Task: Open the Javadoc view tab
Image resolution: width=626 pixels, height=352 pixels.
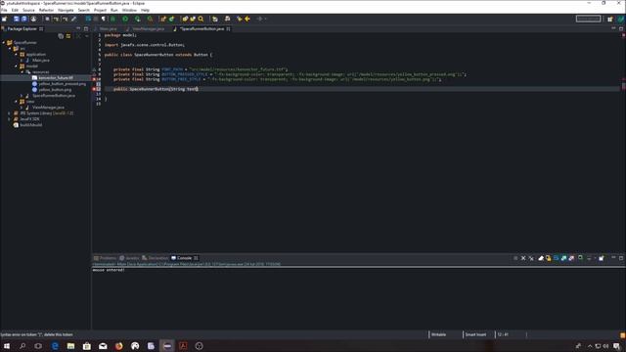Action: click(129, 258)
